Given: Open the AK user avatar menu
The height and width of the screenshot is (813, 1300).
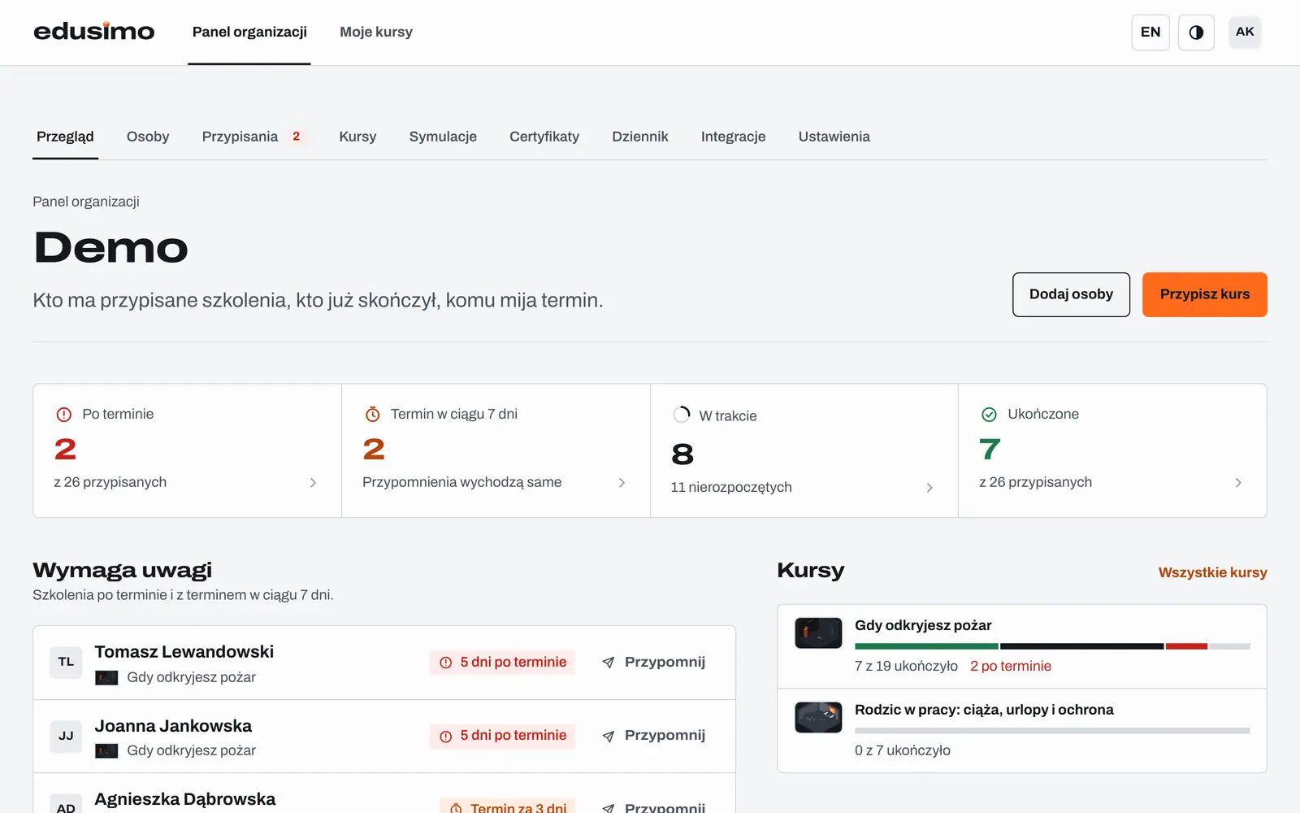Looking at the screenshot, I should [x=1245, y=33].
